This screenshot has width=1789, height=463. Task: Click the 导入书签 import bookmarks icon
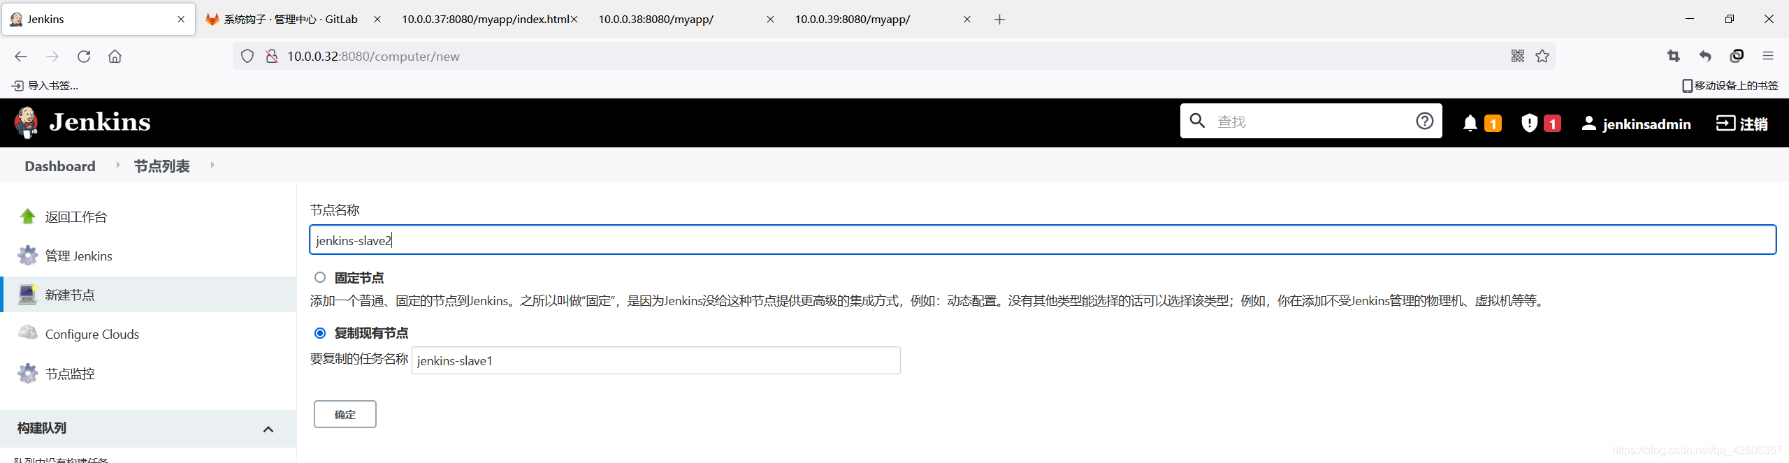pyautogui.click(x=17, y=86)
